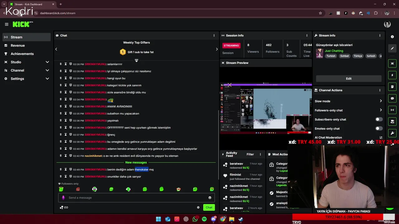399x224 pixels.
Task: Bookmark page with the star icon
Action: coord(320,13)
